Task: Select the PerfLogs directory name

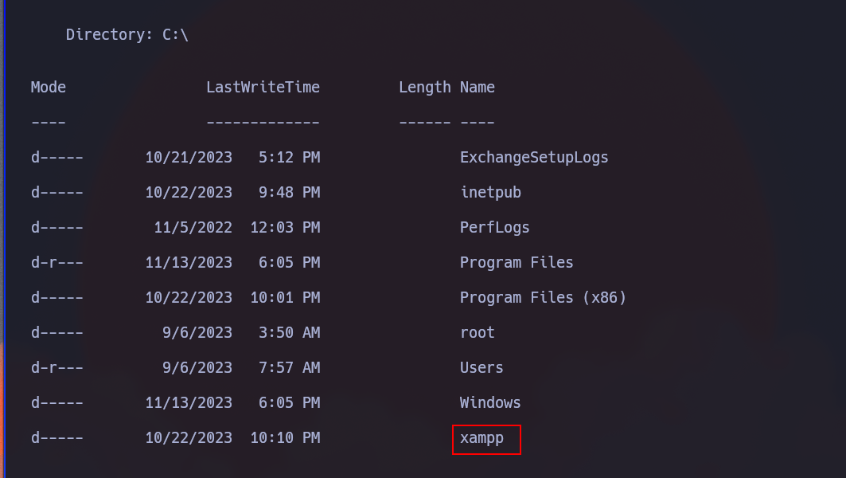Action: 494,227
